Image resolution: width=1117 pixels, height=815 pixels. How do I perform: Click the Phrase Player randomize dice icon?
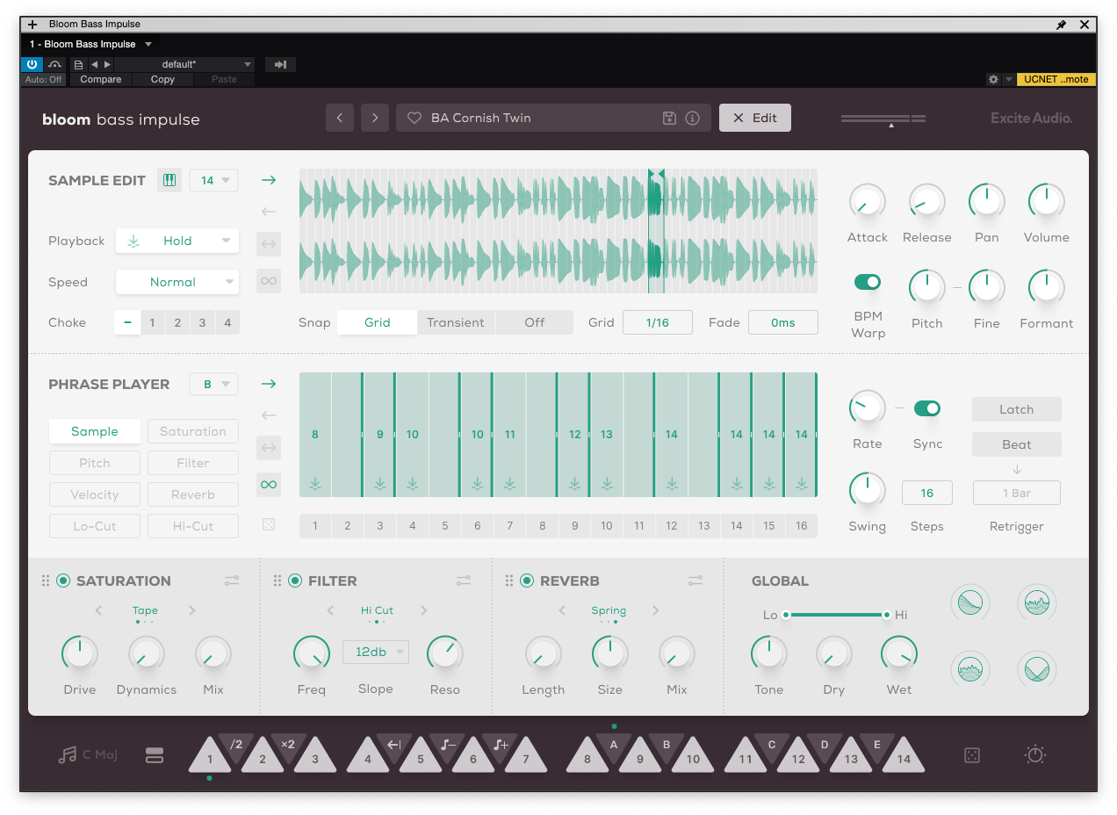point(269,524)
